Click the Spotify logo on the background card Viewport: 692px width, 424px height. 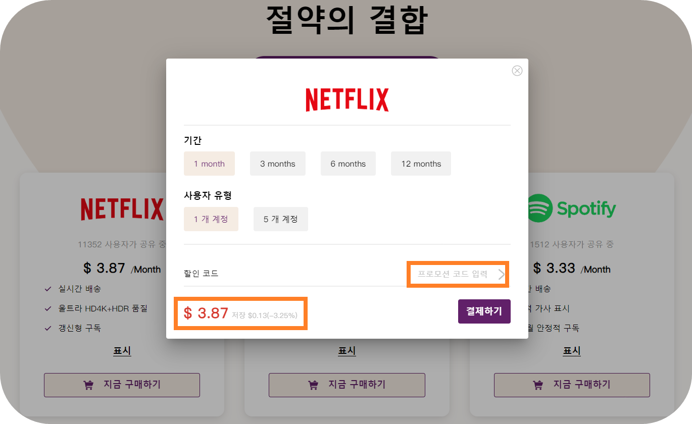(x=571, y=208)
